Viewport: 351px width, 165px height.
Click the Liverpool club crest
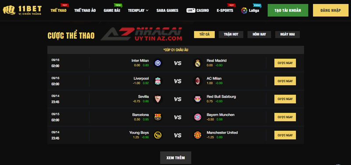click(x=158, y=81)
